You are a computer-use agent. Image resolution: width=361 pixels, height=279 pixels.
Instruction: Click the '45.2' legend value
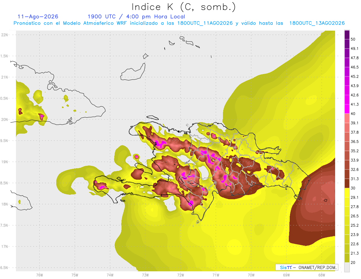click(x=355, y=76)
